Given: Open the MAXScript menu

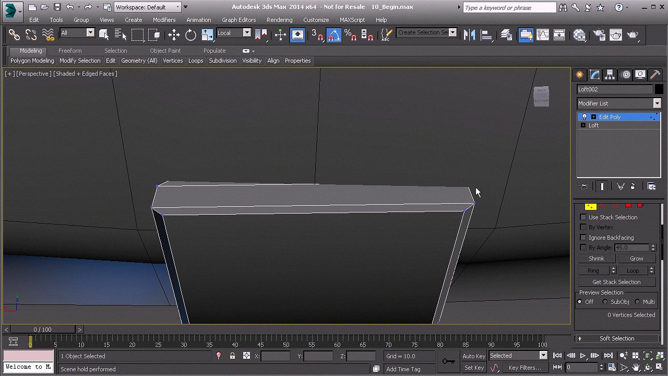Looking at the screenshot, I should (x=352, y=20).
